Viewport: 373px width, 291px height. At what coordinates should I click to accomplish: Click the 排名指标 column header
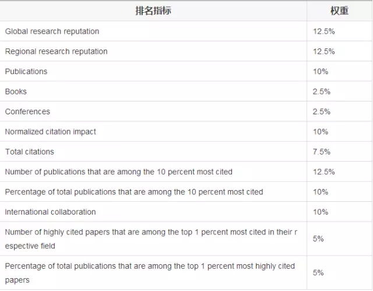(x=153, y=10)
